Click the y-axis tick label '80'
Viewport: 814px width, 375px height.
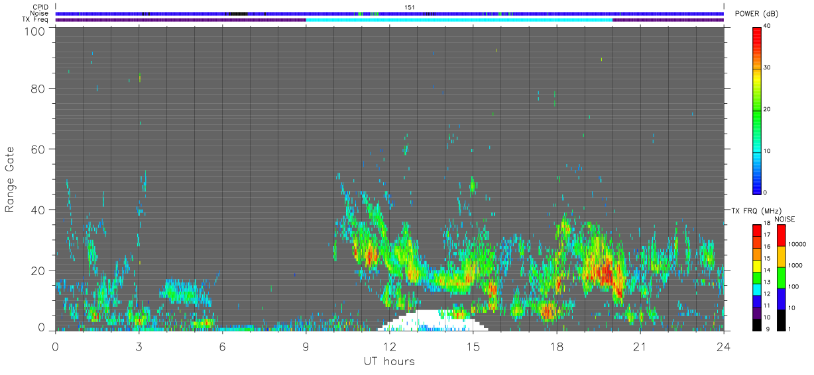(36, 89)
